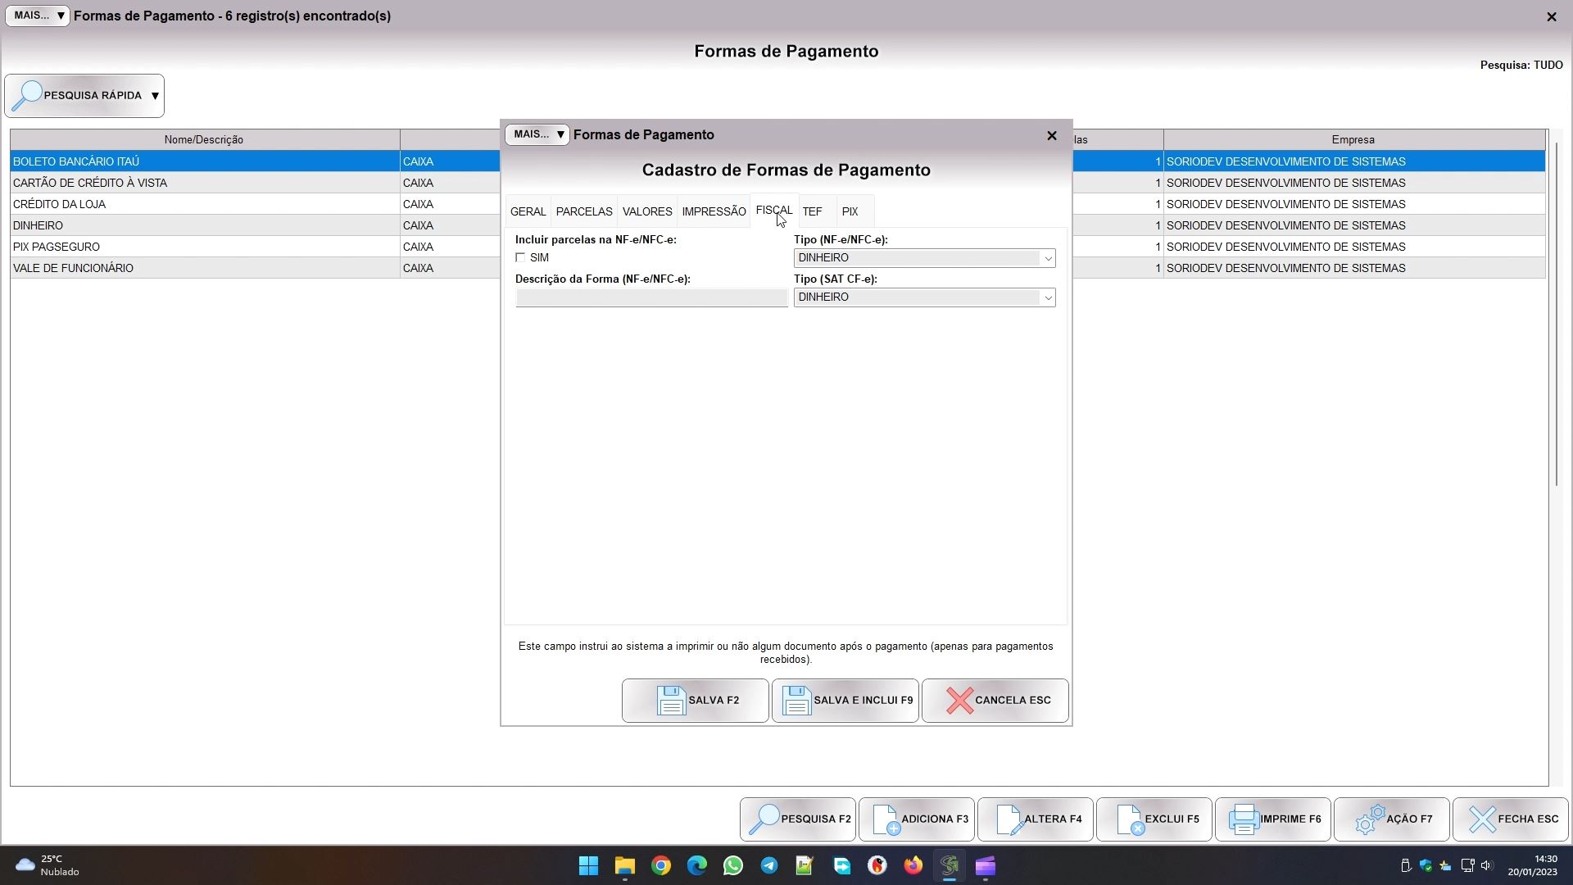The width and height of the screenshot is (1573, 885).
Task: Open WhatsApp from the taskbar
Action: [x=732, y=865]
